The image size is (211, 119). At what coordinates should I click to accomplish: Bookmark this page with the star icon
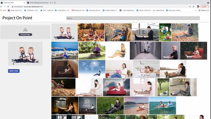194,7
